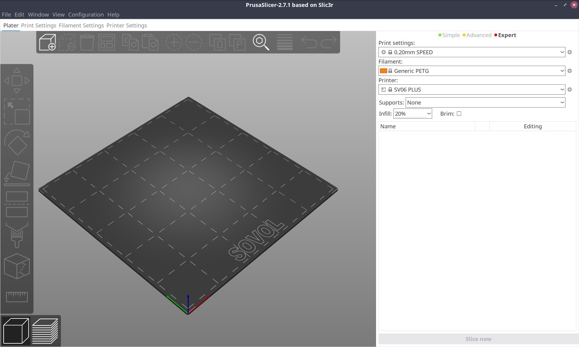This screenshot has height=347, width=579.
Task: Select the Rotate gizmo tool
Action: (x=17, y=142)
